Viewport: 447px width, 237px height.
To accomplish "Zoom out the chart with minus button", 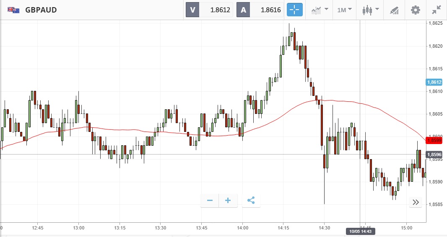I will [x=210, y=201].
